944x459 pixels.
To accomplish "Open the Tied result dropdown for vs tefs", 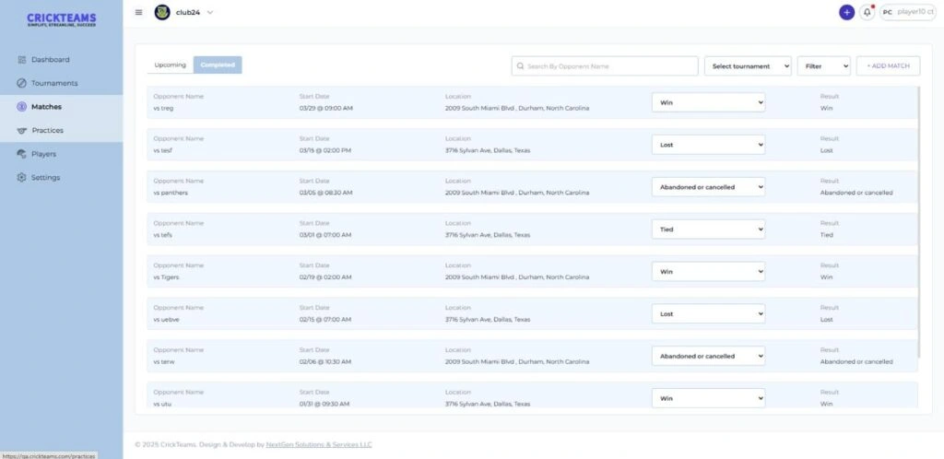I will (x=708, y=229).
